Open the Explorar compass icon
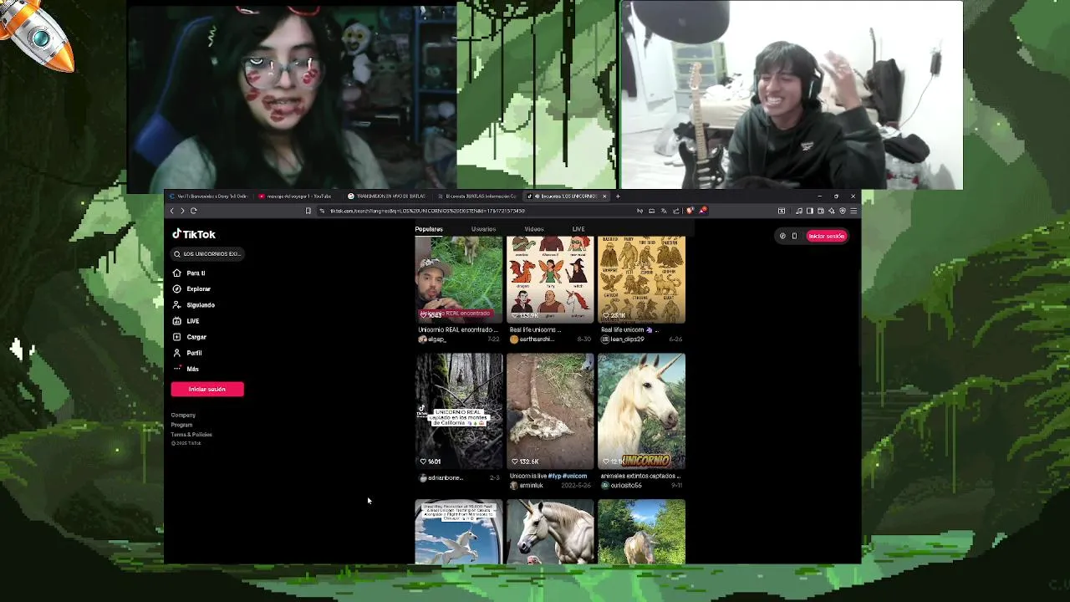1070x602 pixels. click(176, 289)
